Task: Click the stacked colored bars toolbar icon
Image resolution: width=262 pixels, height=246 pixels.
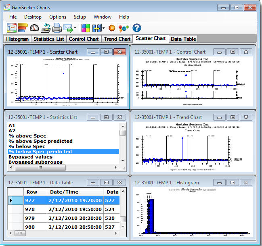Action: coord(23,28)
